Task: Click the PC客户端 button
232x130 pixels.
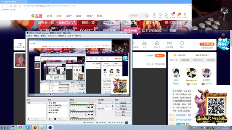Action: [x=207, y=44]
